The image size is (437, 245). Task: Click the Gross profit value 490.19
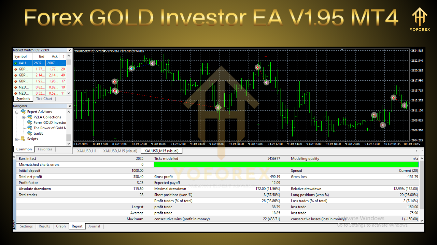274,177
